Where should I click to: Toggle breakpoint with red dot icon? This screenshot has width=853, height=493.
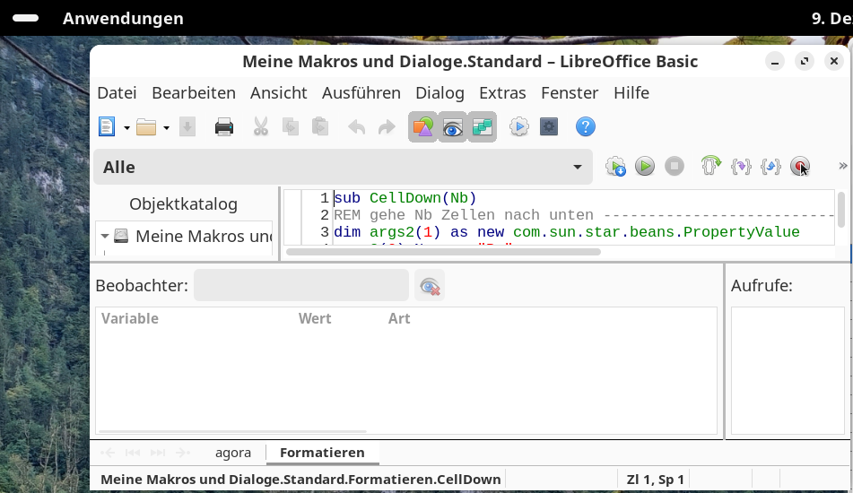[800, 167]
